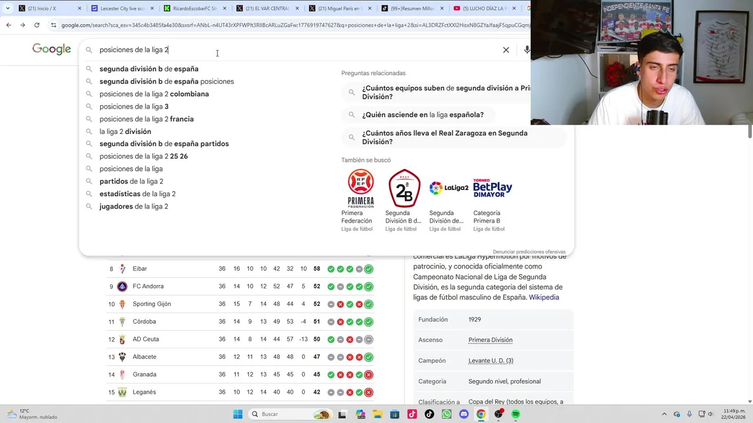
Task: Open the tab search dropdown arrow
Action: click(x=7, y=8)
